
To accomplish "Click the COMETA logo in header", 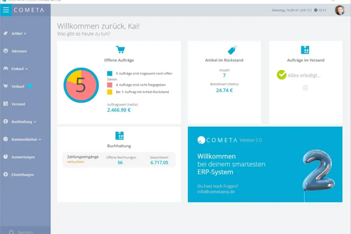I will pyautogui.click(x=29, y=10).
